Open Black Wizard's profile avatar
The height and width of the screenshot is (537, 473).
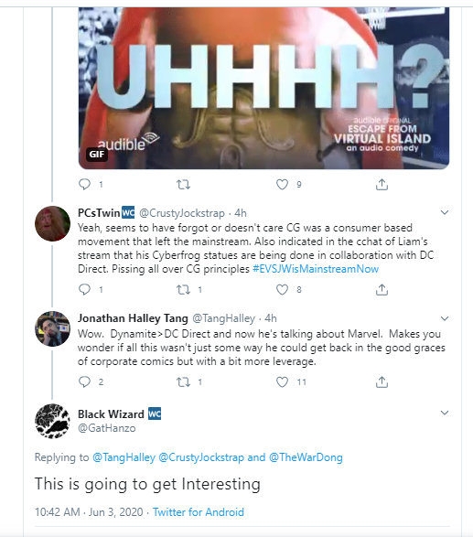(x=52, y=421)
